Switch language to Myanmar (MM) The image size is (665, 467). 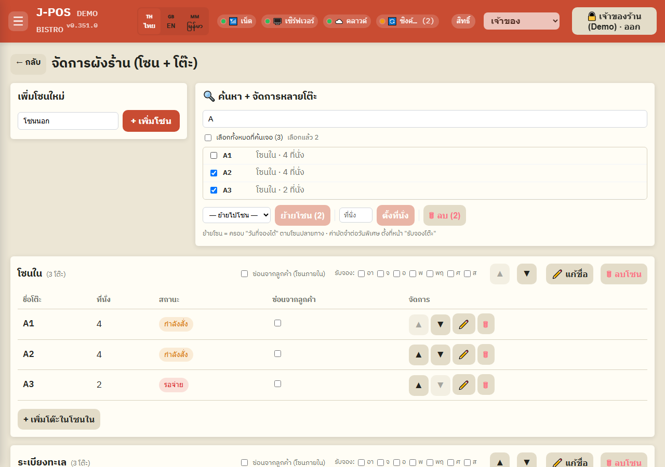195,21
